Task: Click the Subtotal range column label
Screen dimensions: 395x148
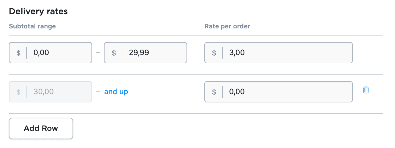Action: (x=32, y=26)
